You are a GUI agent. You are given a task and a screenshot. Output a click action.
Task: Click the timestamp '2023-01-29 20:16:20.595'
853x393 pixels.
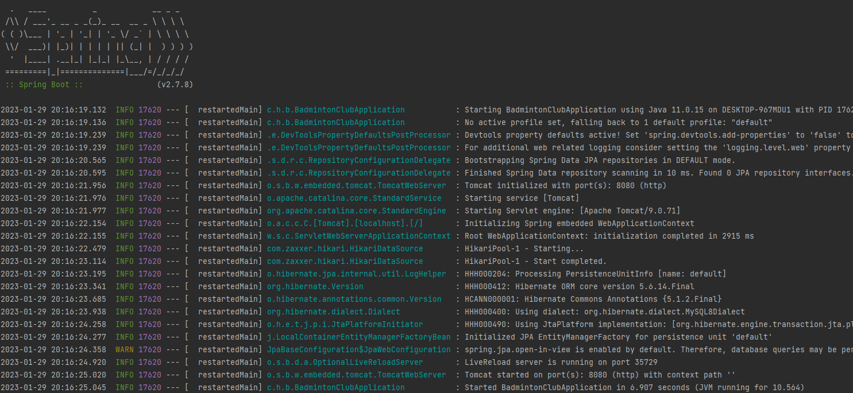(x=53, y=173)
